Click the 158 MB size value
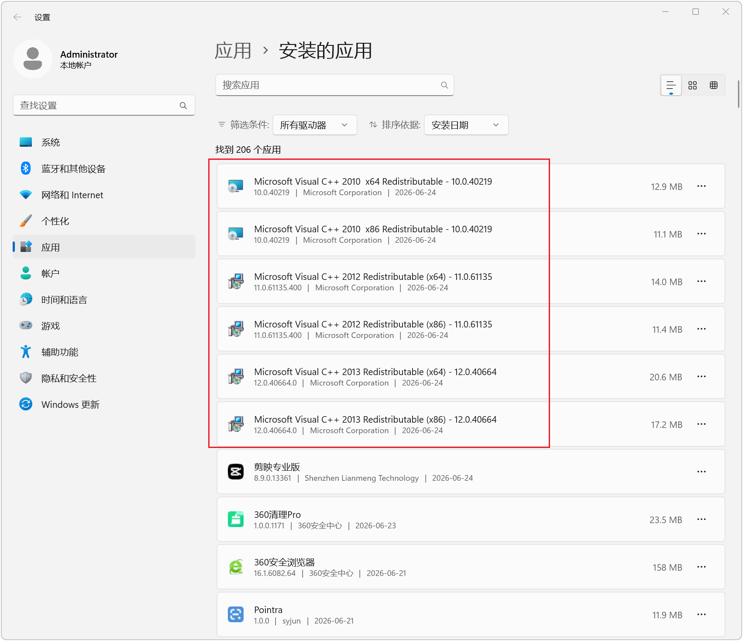Viewport: 743px width, 641px height. [667, 568]
